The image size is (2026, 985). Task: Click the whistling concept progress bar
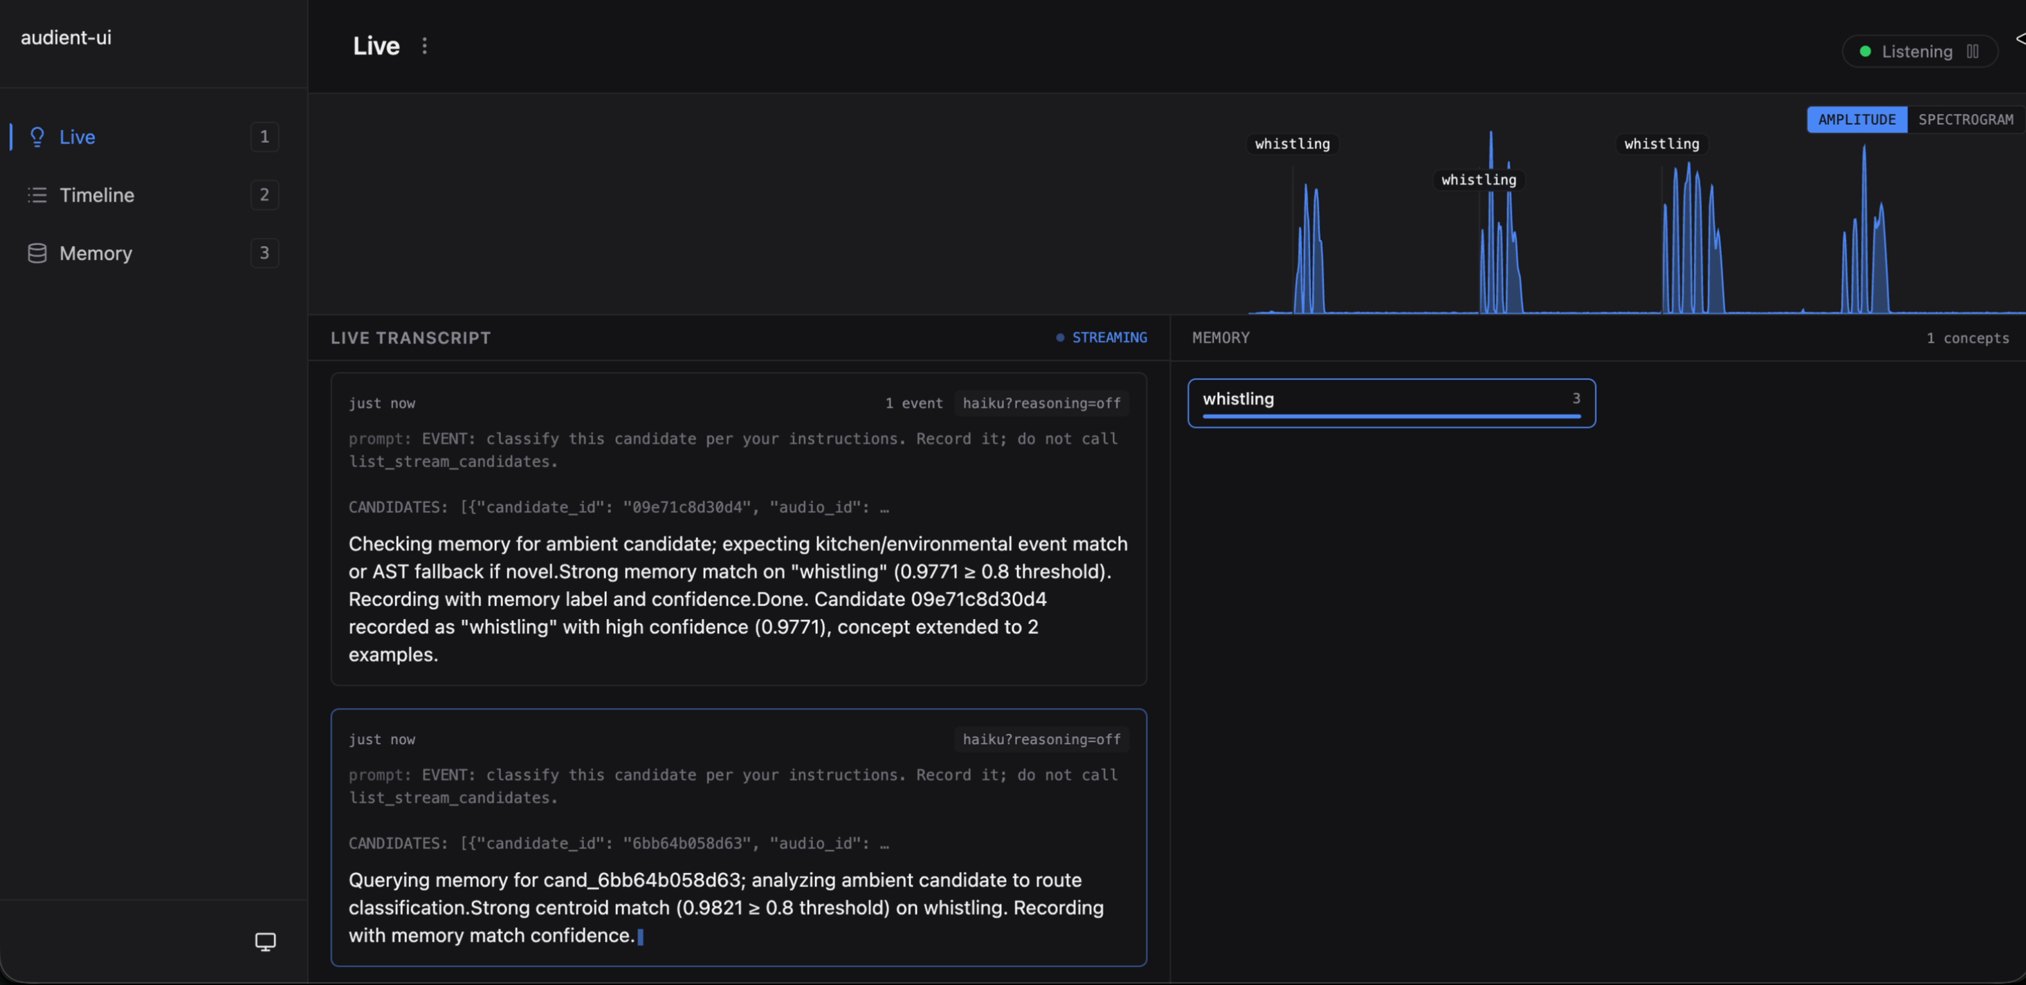pyautogui.click(x=1391, y=416)
